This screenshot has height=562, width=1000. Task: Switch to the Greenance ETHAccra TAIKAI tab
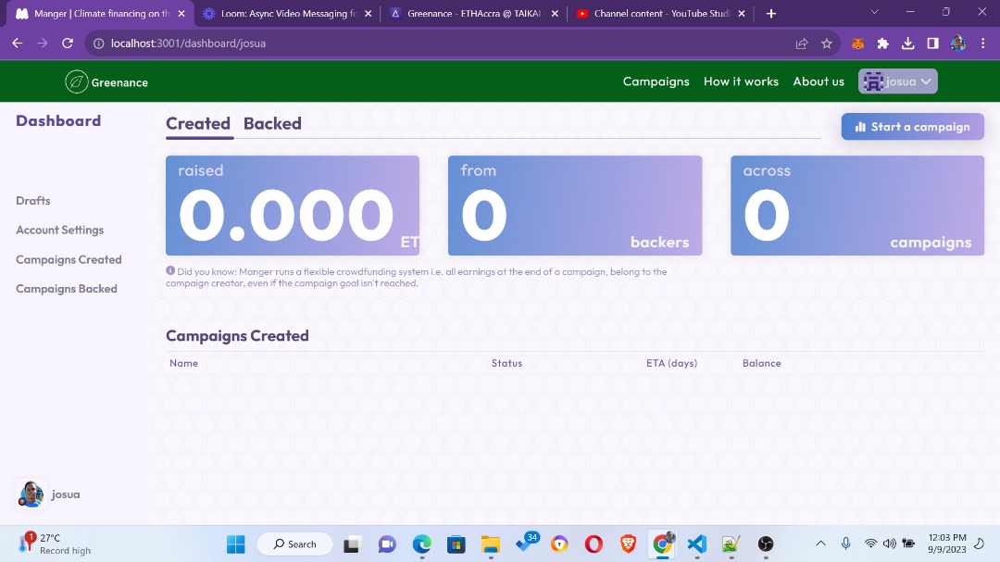(x=473, y=13)
